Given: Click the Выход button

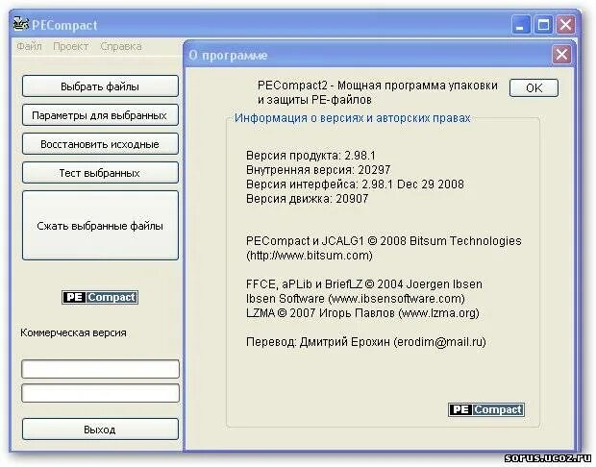Looking at the screenshot, I should tap(100, 430).
